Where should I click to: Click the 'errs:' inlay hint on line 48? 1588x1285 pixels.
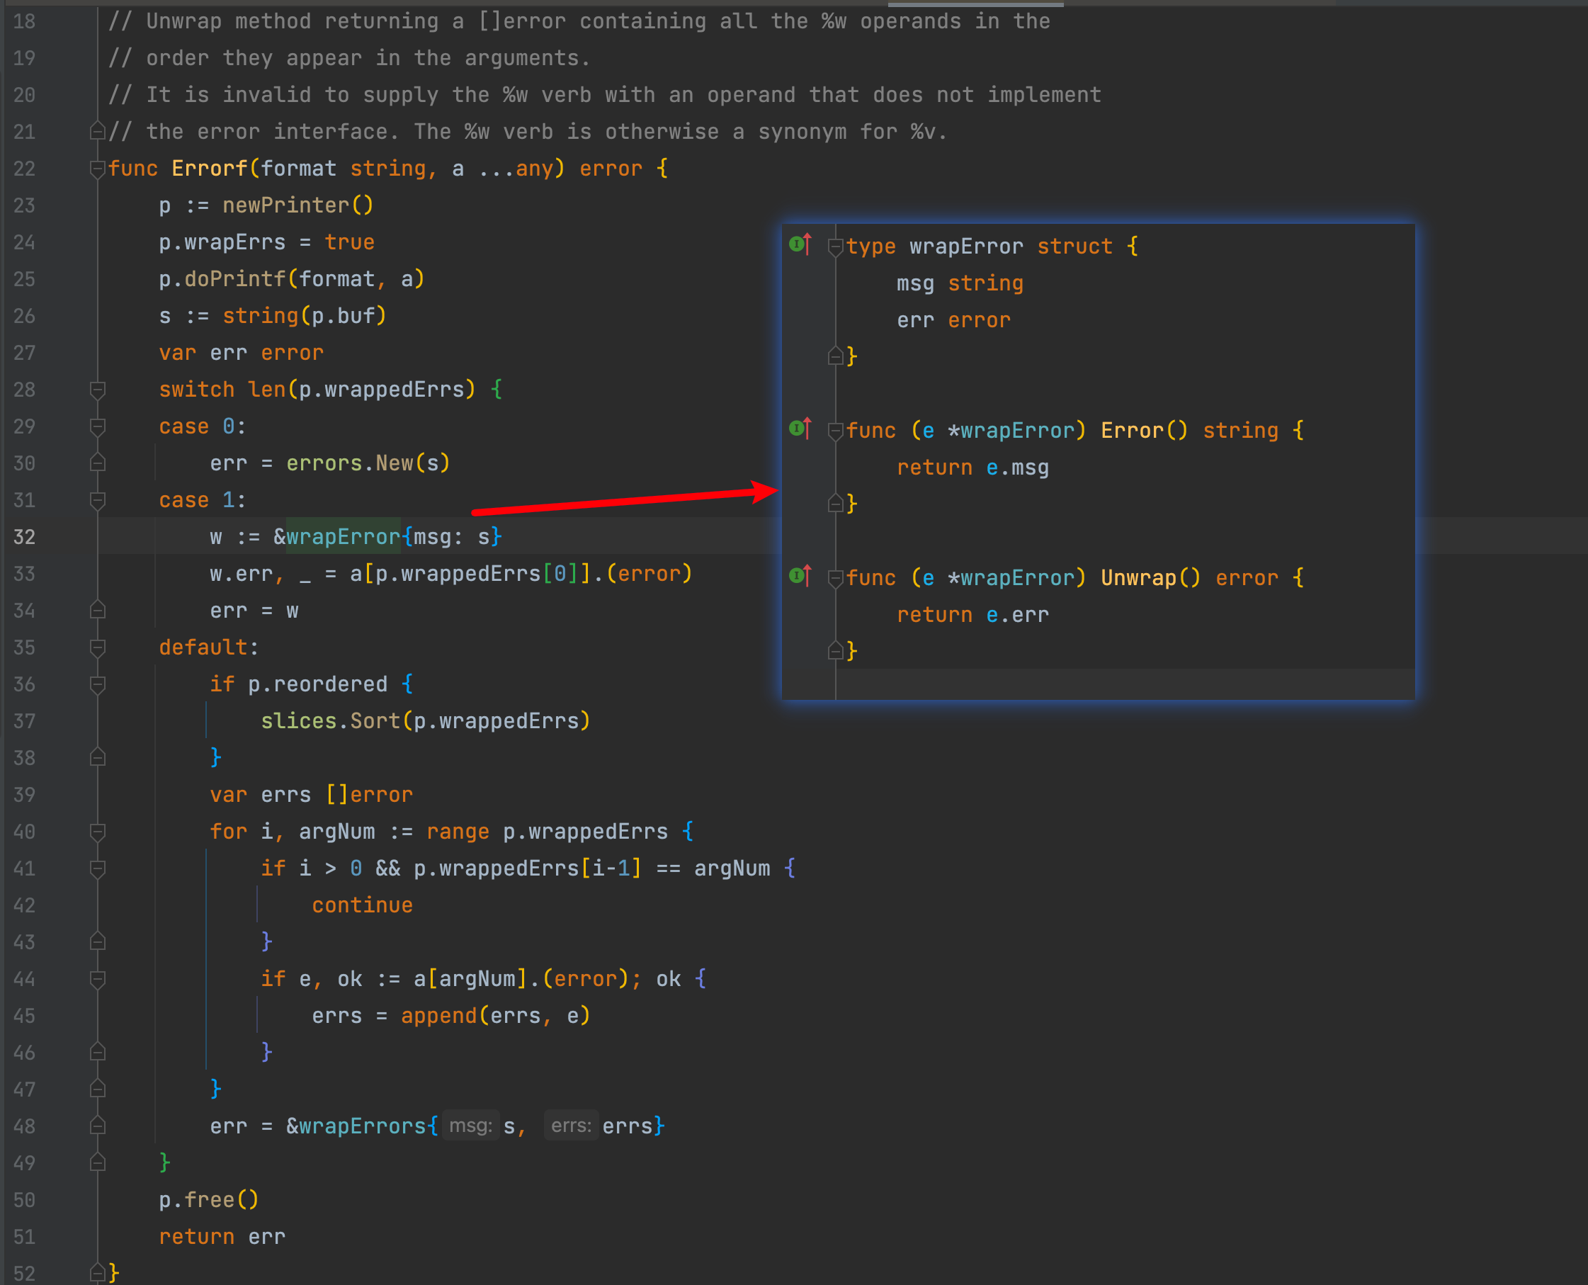click(x=572, y=1126)
